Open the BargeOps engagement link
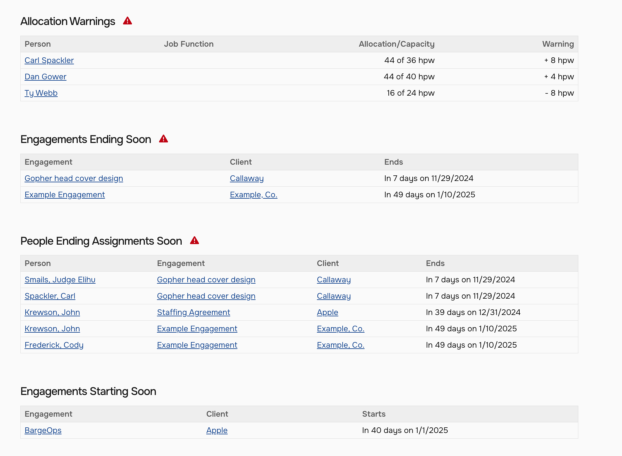The image size is (622, 456). pos(43,430)
